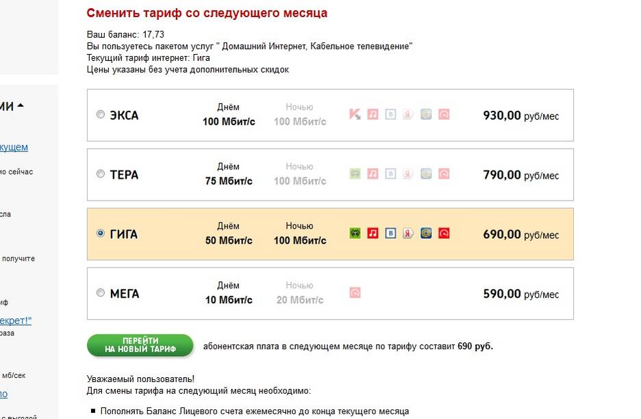The width and height of the screenshot is (641, 419).
Task: Click the speedometer icon in МЕГА row
Action: click(x=355, y=293)
